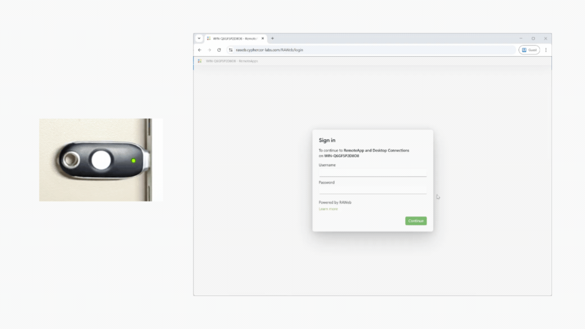This screenshot has height=329, width=585.
Task: Click the forward navigation arrow
Action: [209, 50]
